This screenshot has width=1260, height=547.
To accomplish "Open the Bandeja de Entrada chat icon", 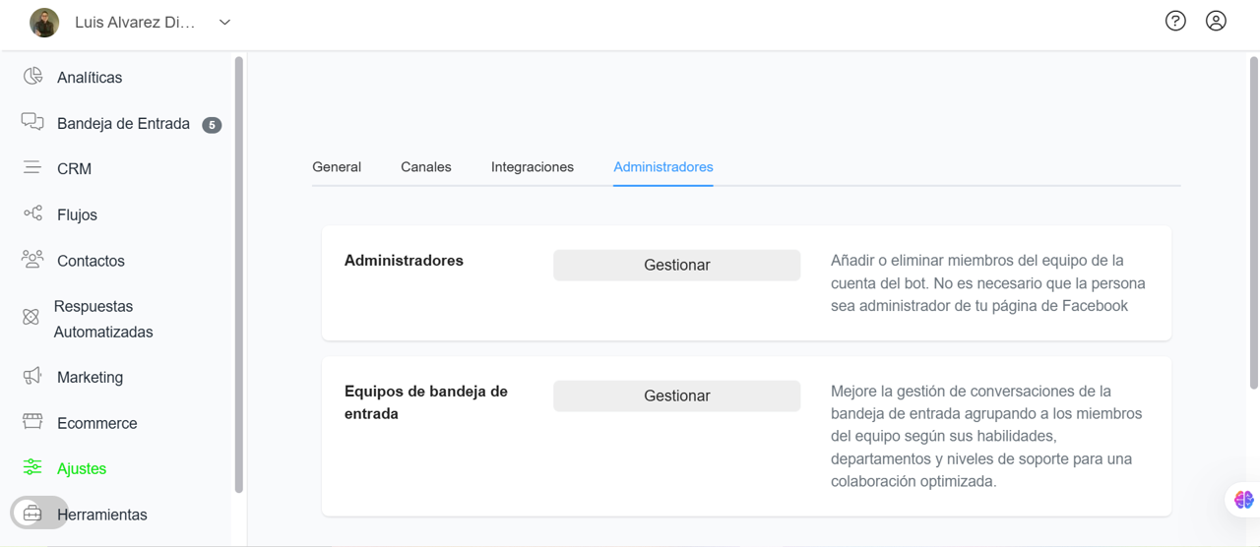I will click(32, 122).
